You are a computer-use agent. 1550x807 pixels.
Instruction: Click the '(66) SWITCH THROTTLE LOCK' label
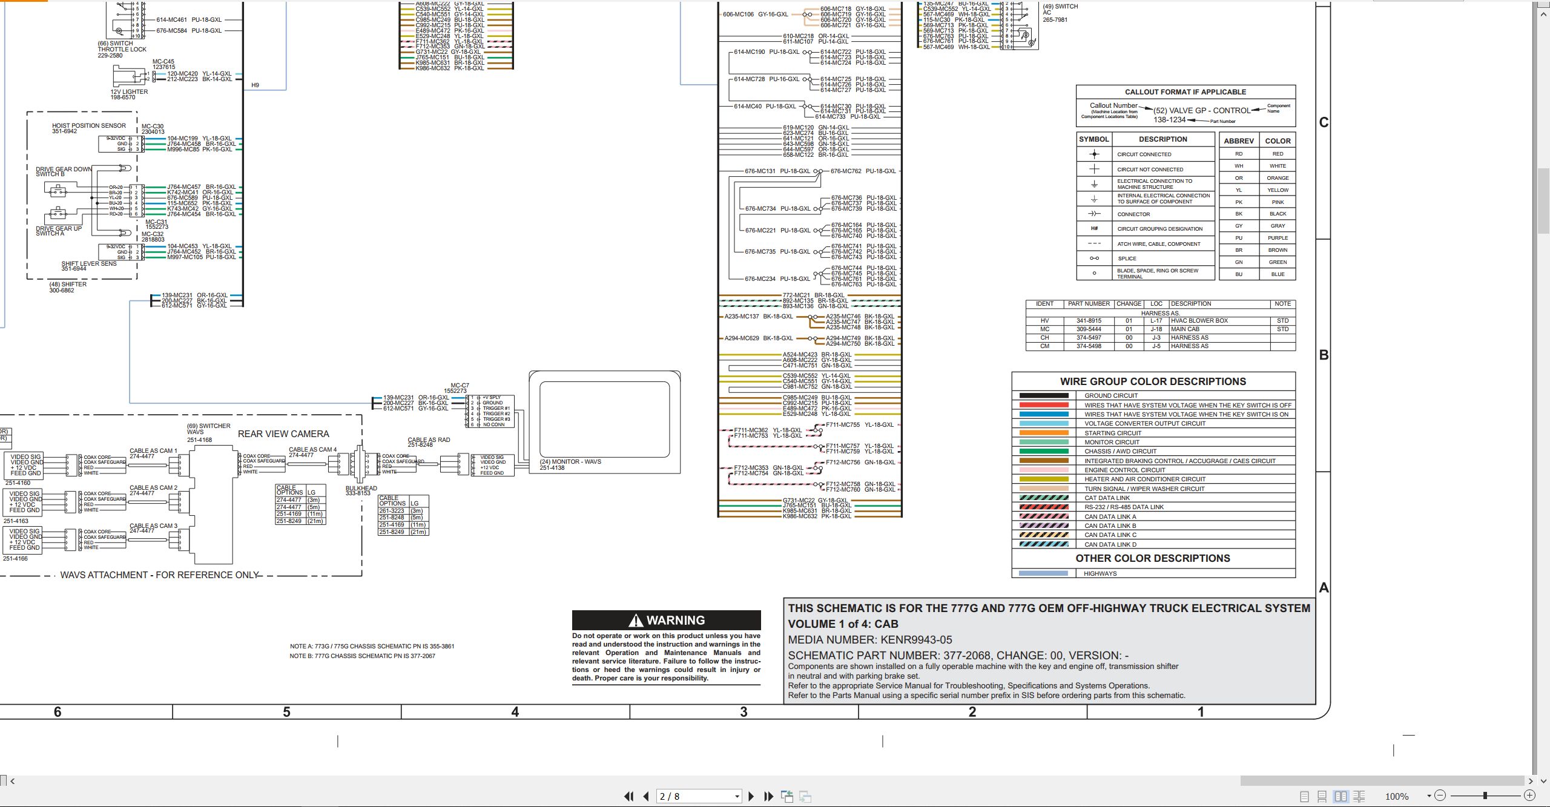tap(122, 47)
